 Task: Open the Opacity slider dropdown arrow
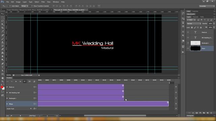pos(214,24)
